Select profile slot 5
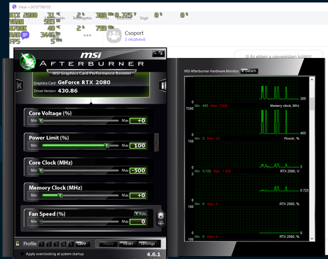Viewport: 328px width, 259px height. coord(71,244)
